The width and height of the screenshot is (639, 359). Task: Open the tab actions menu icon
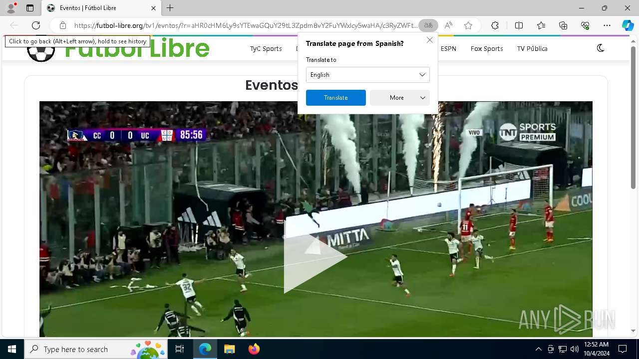point(30,8)
